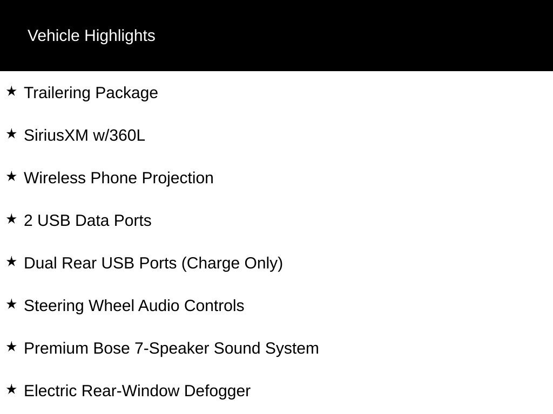Viewport: 553px width, 414px height.
Task: Click the 2 USB Data Ports entry
Action: coord(87,220)
